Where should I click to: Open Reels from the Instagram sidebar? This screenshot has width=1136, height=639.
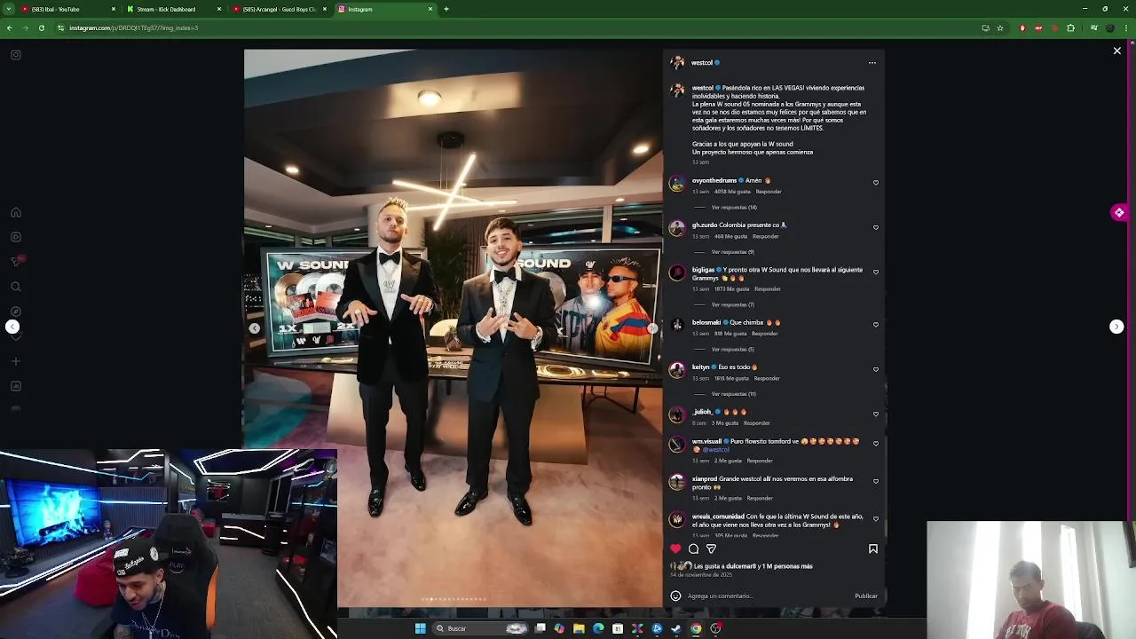pyautogui.click(x=15, y=237)
